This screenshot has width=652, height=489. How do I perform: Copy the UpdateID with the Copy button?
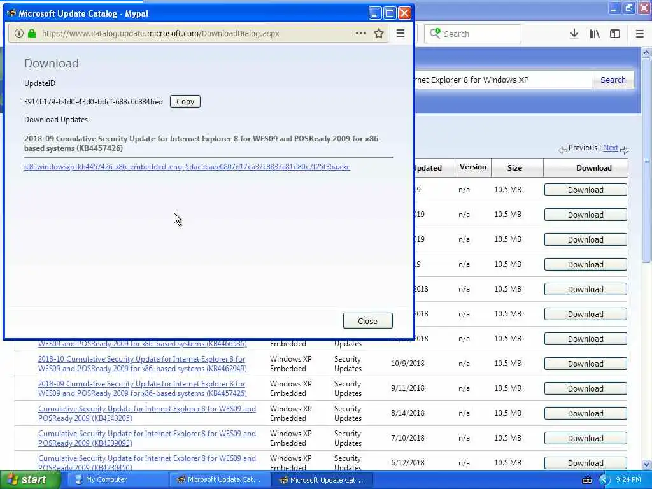(x=185, y=101)
